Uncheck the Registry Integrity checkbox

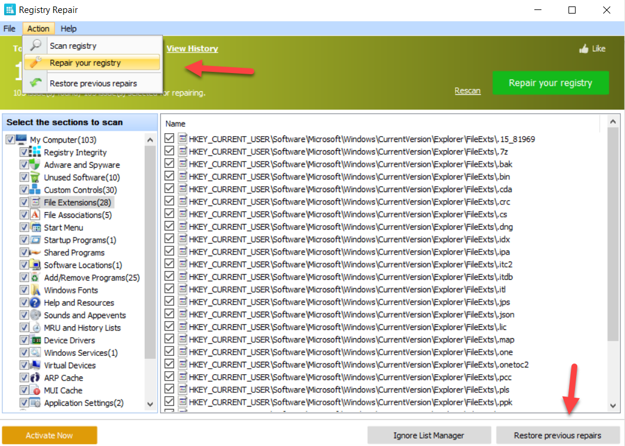[x=24, y=152]
